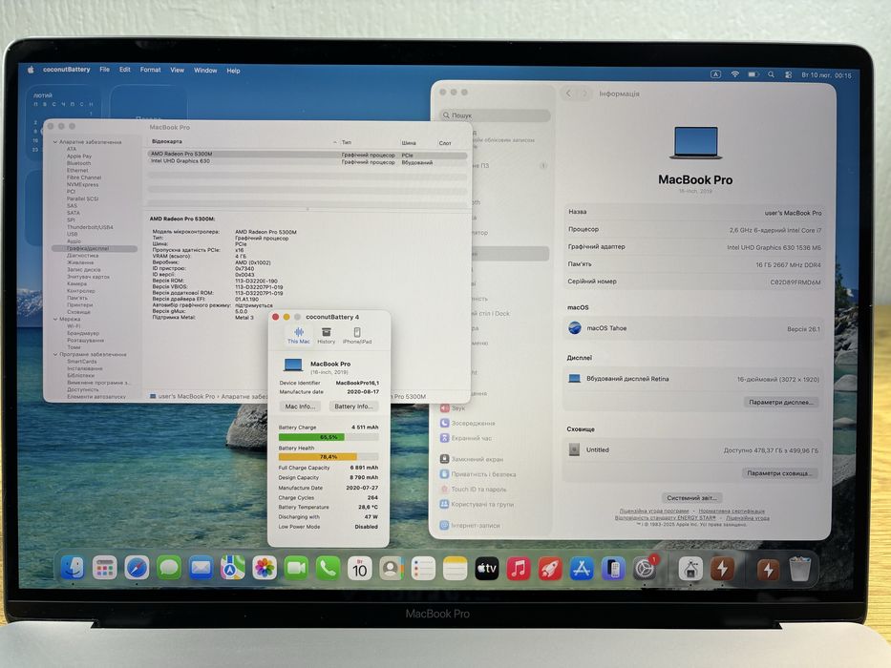Open the Help menu

point(234,71)
